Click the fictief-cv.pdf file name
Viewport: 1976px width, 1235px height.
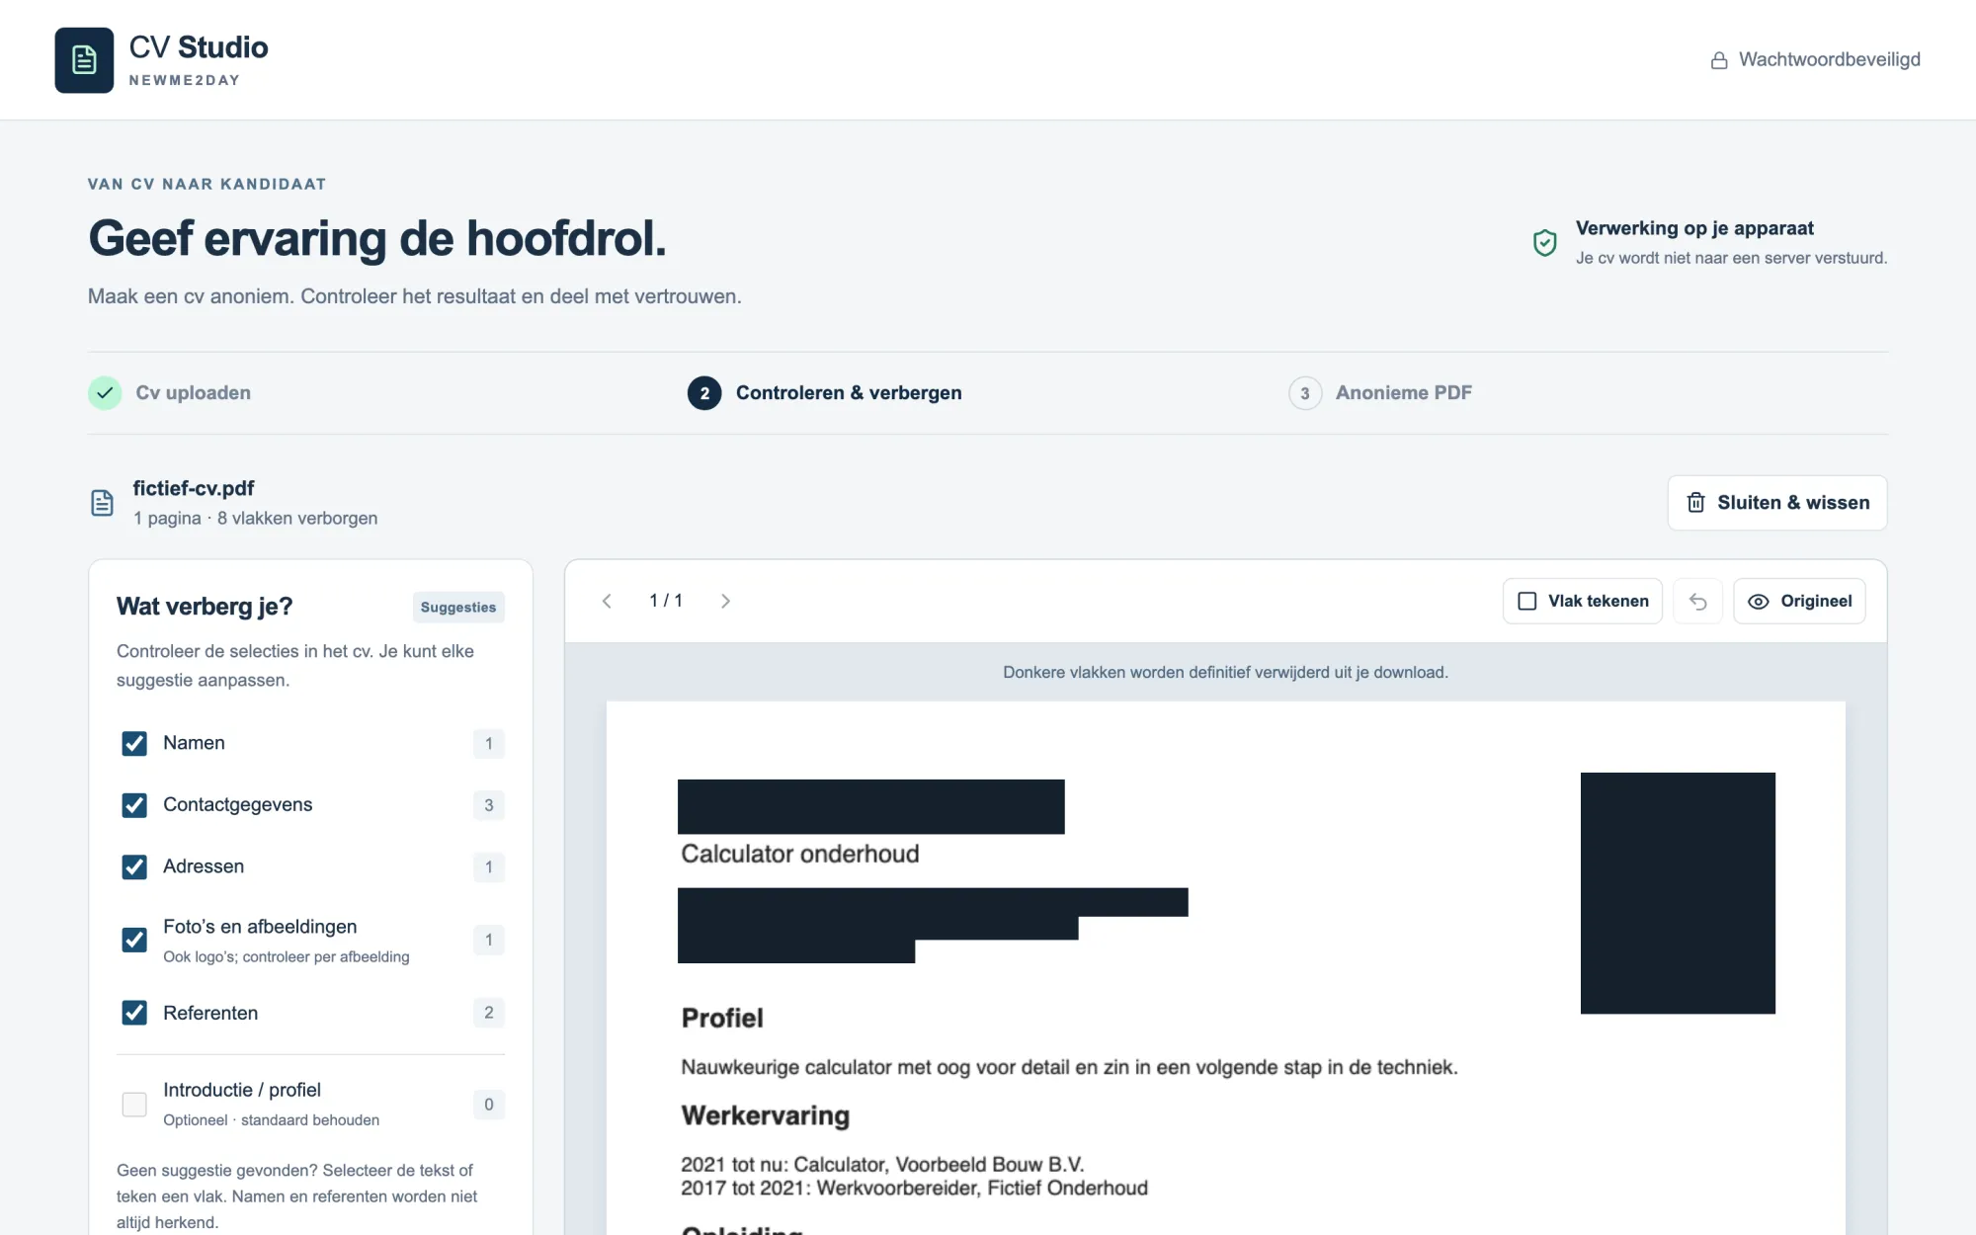[x=194, y=488]
